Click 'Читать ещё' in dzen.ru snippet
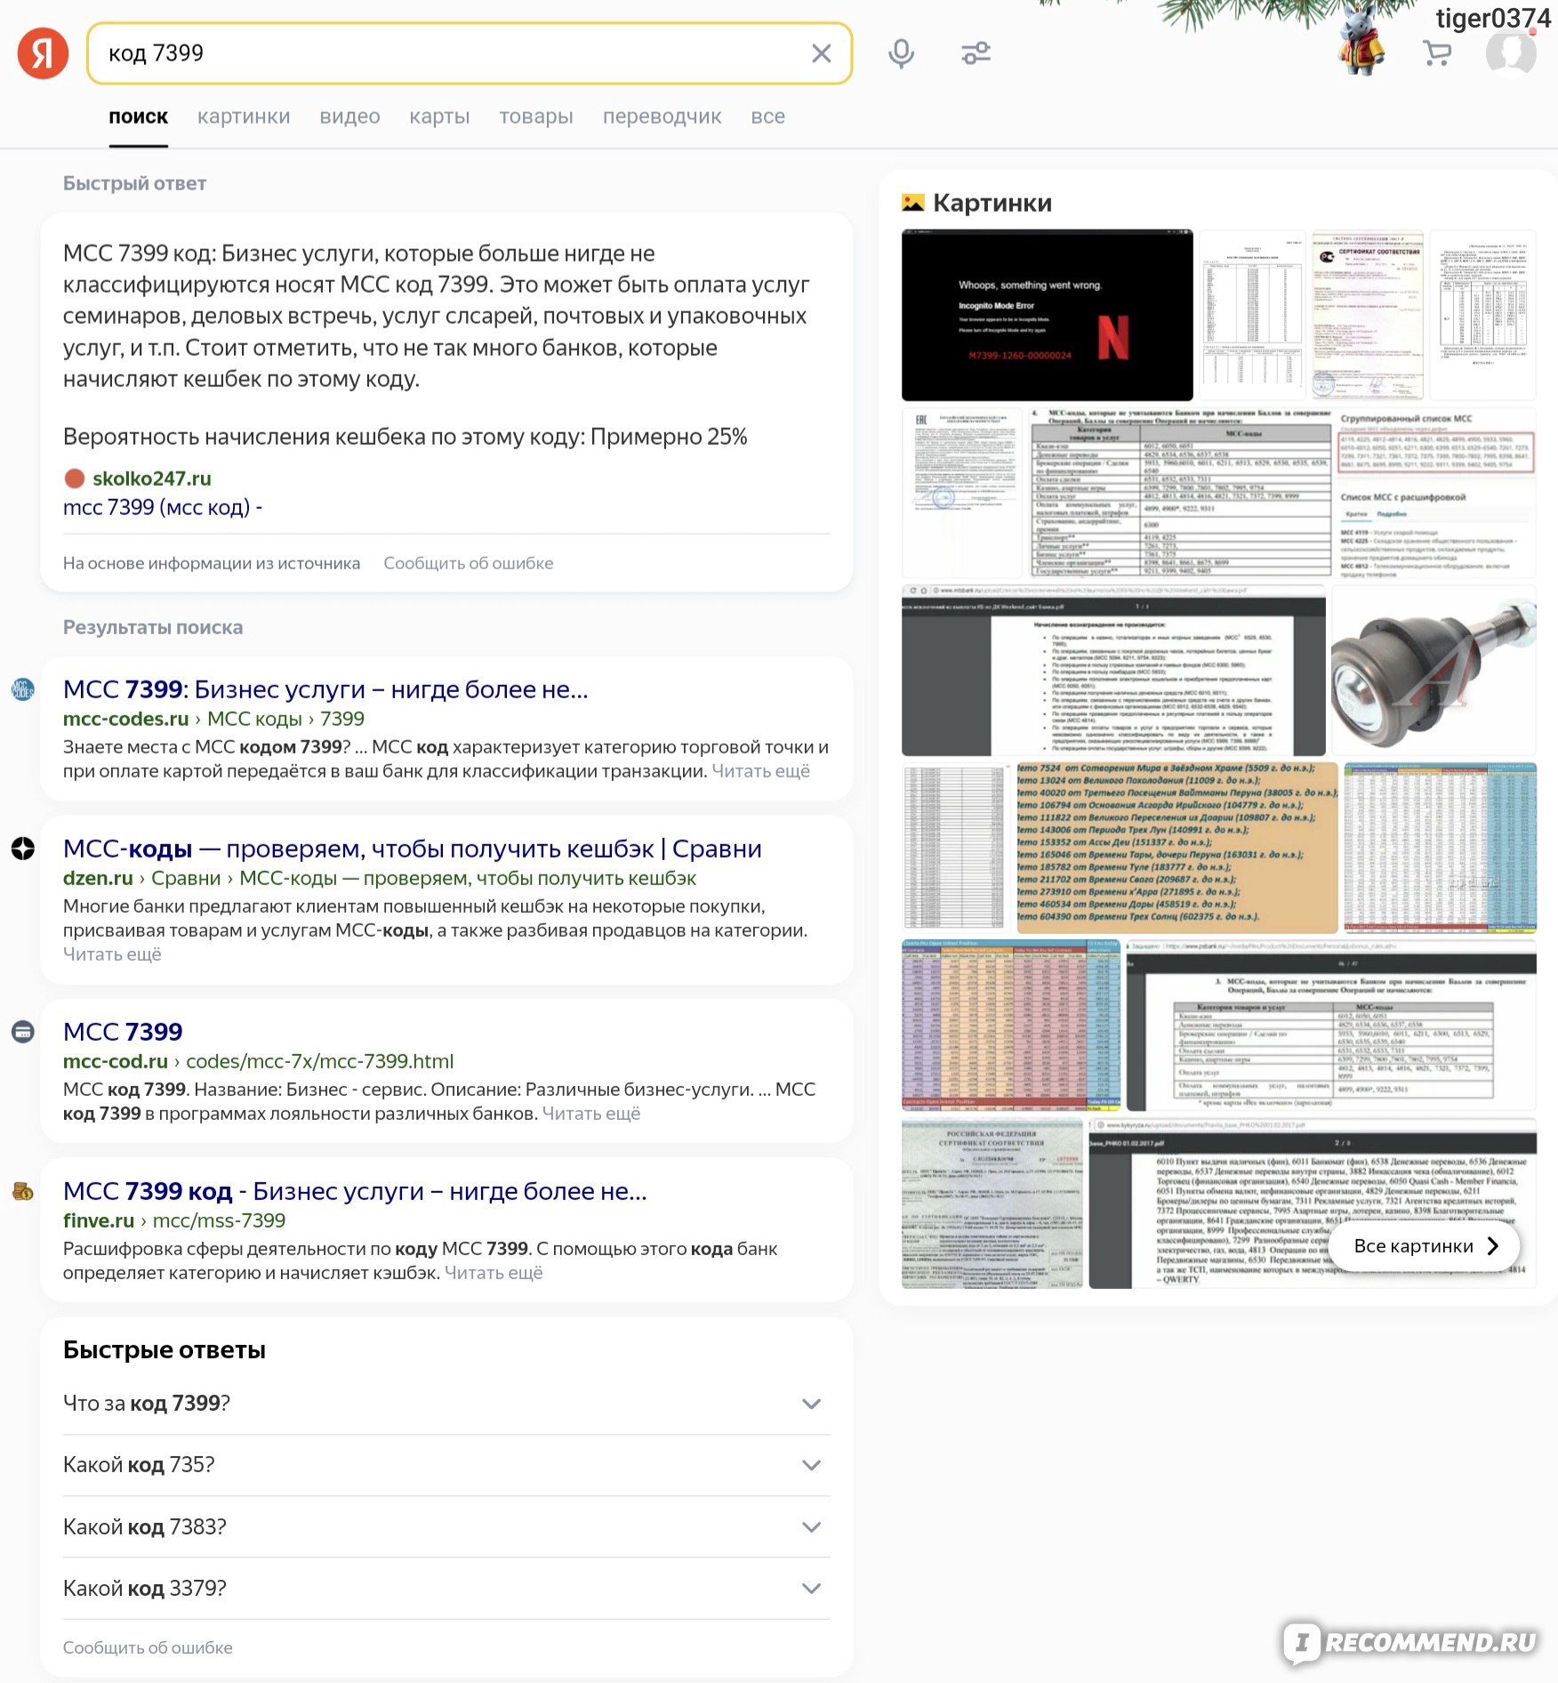Image resolution: width=1558 pixels, height=1683 pixels. pyautogui.click(x=112, y=954)
